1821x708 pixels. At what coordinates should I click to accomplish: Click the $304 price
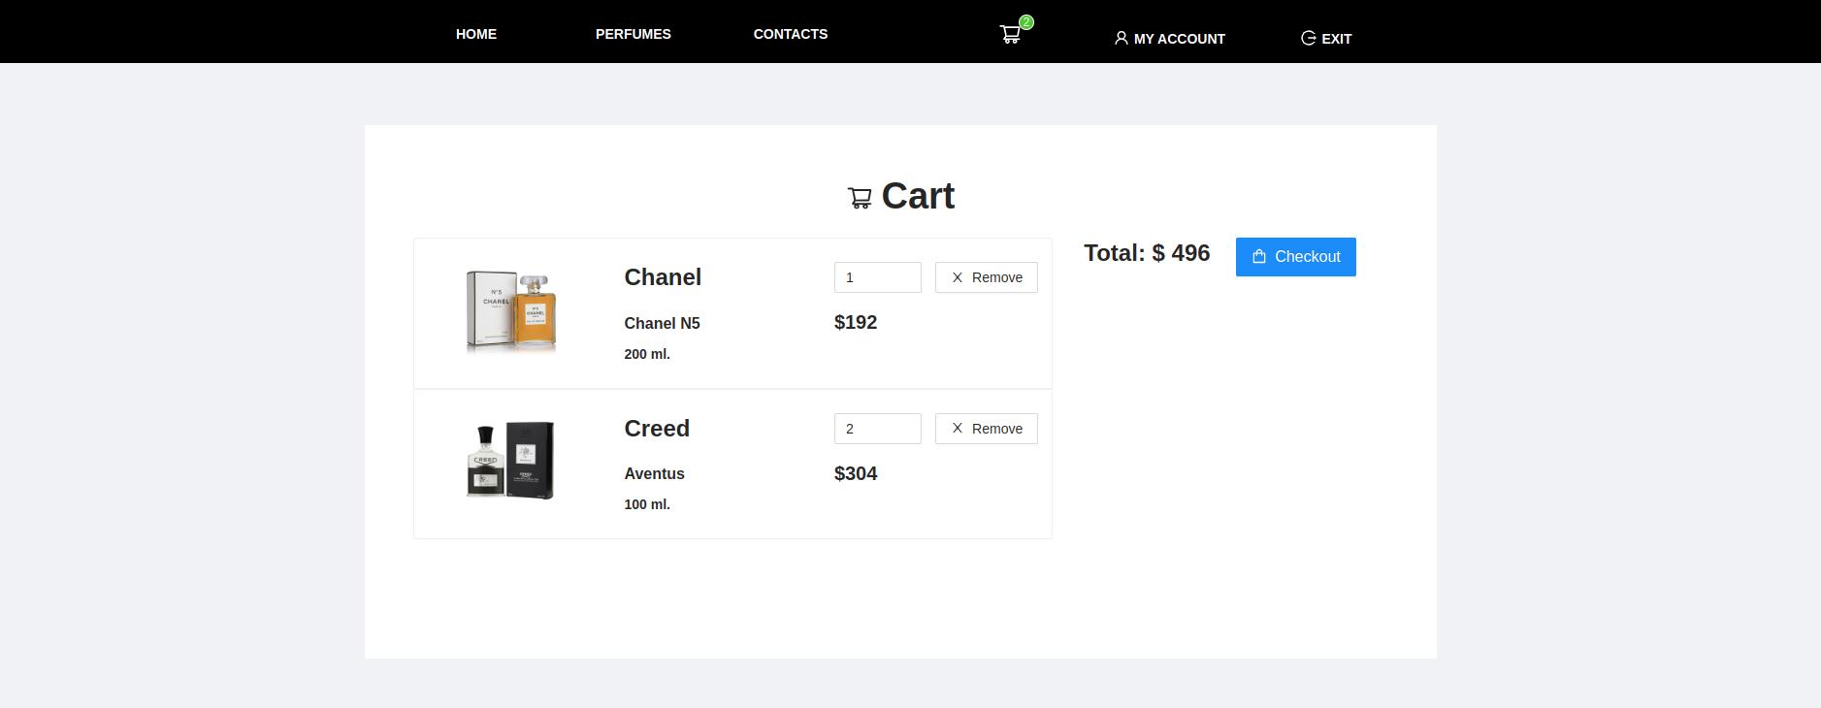pyautogui.click(x=856, y=473)
